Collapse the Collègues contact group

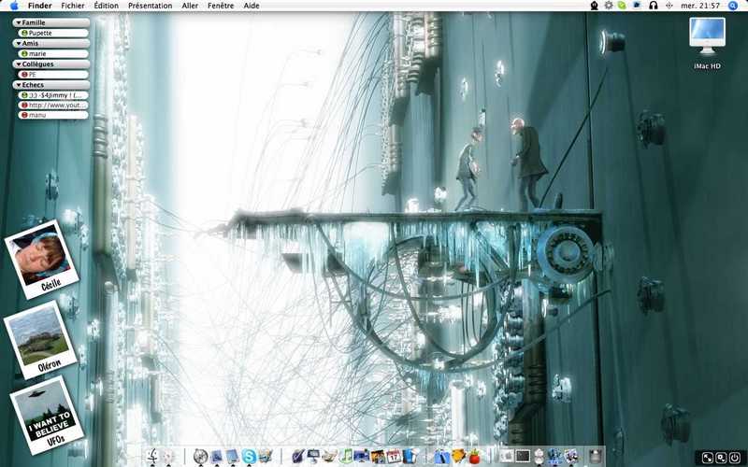point(19,64)
